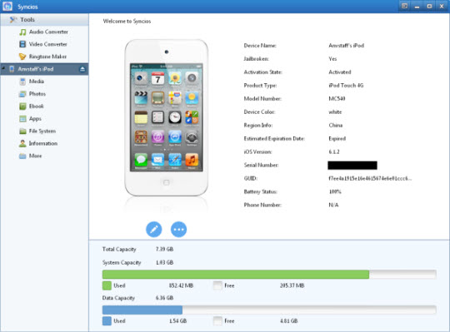Click the "iPod Touch 4G" product type value
Viewport: 450px width, 332px height.
coord(346,86)
